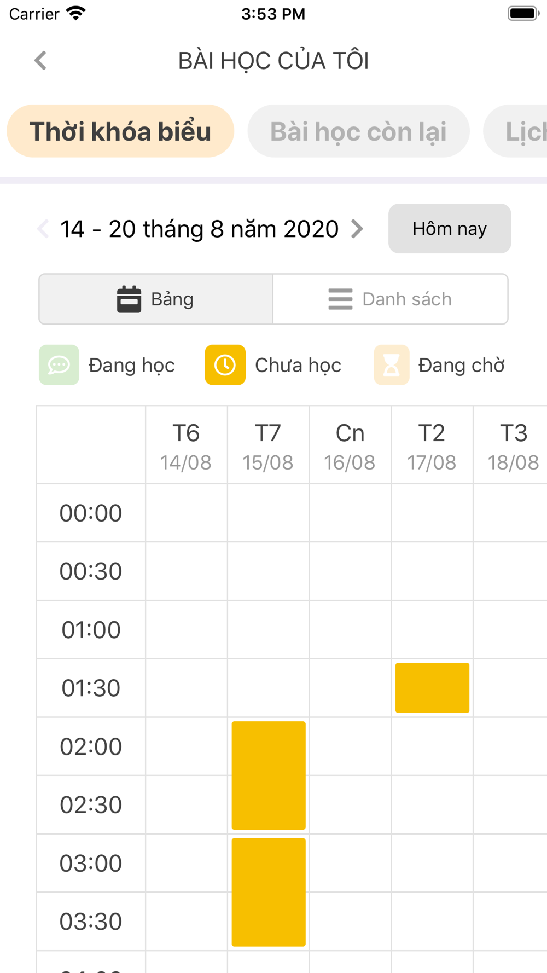Tap the Hôm nay button
The width and height of the screenshot is (547, 973).
tap(450, 229)
